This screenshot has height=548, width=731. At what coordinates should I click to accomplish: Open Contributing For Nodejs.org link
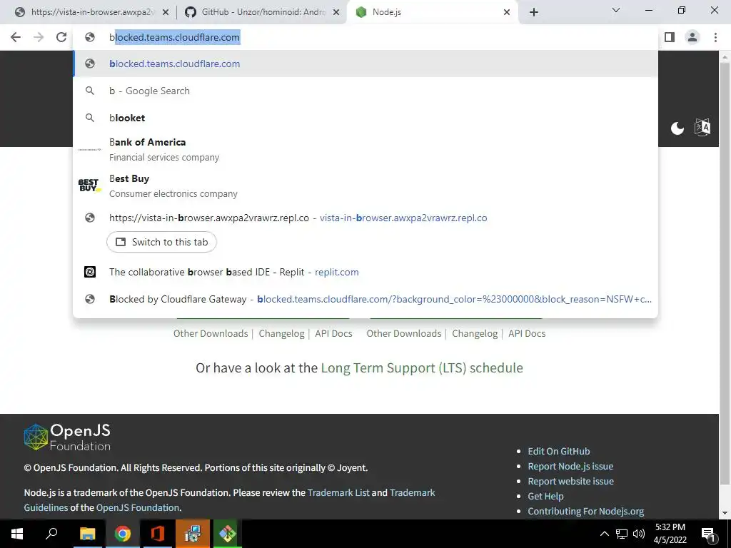click(x=585, y=511)
